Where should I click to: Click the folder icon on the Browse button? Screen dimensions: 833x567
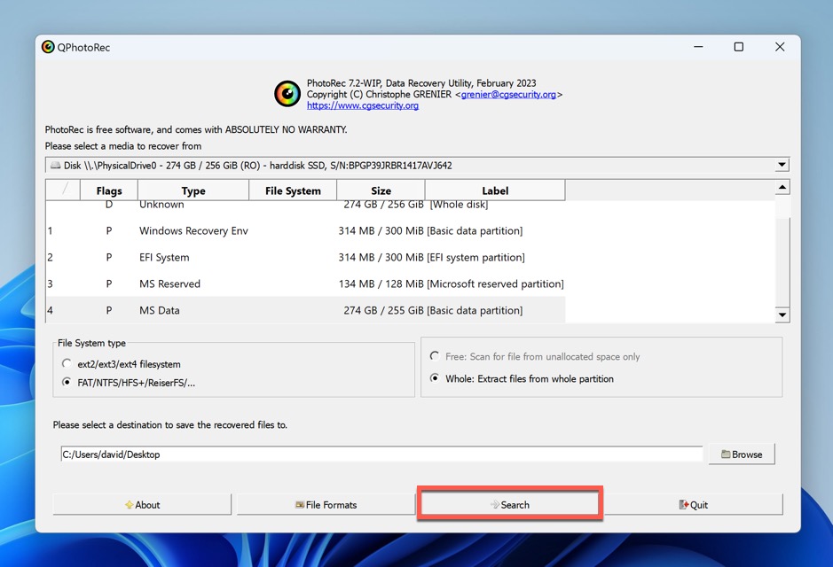[x=725, y=454]
